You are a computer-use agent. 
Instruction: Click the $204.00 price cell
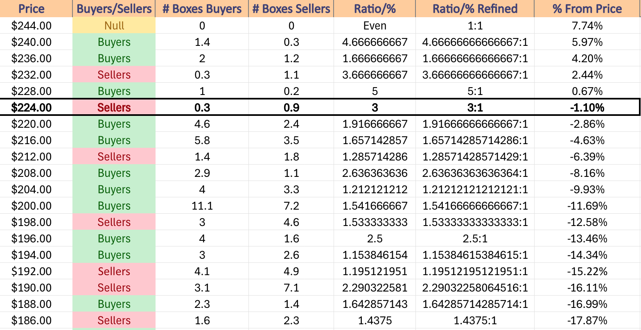[x=36, y=190]
